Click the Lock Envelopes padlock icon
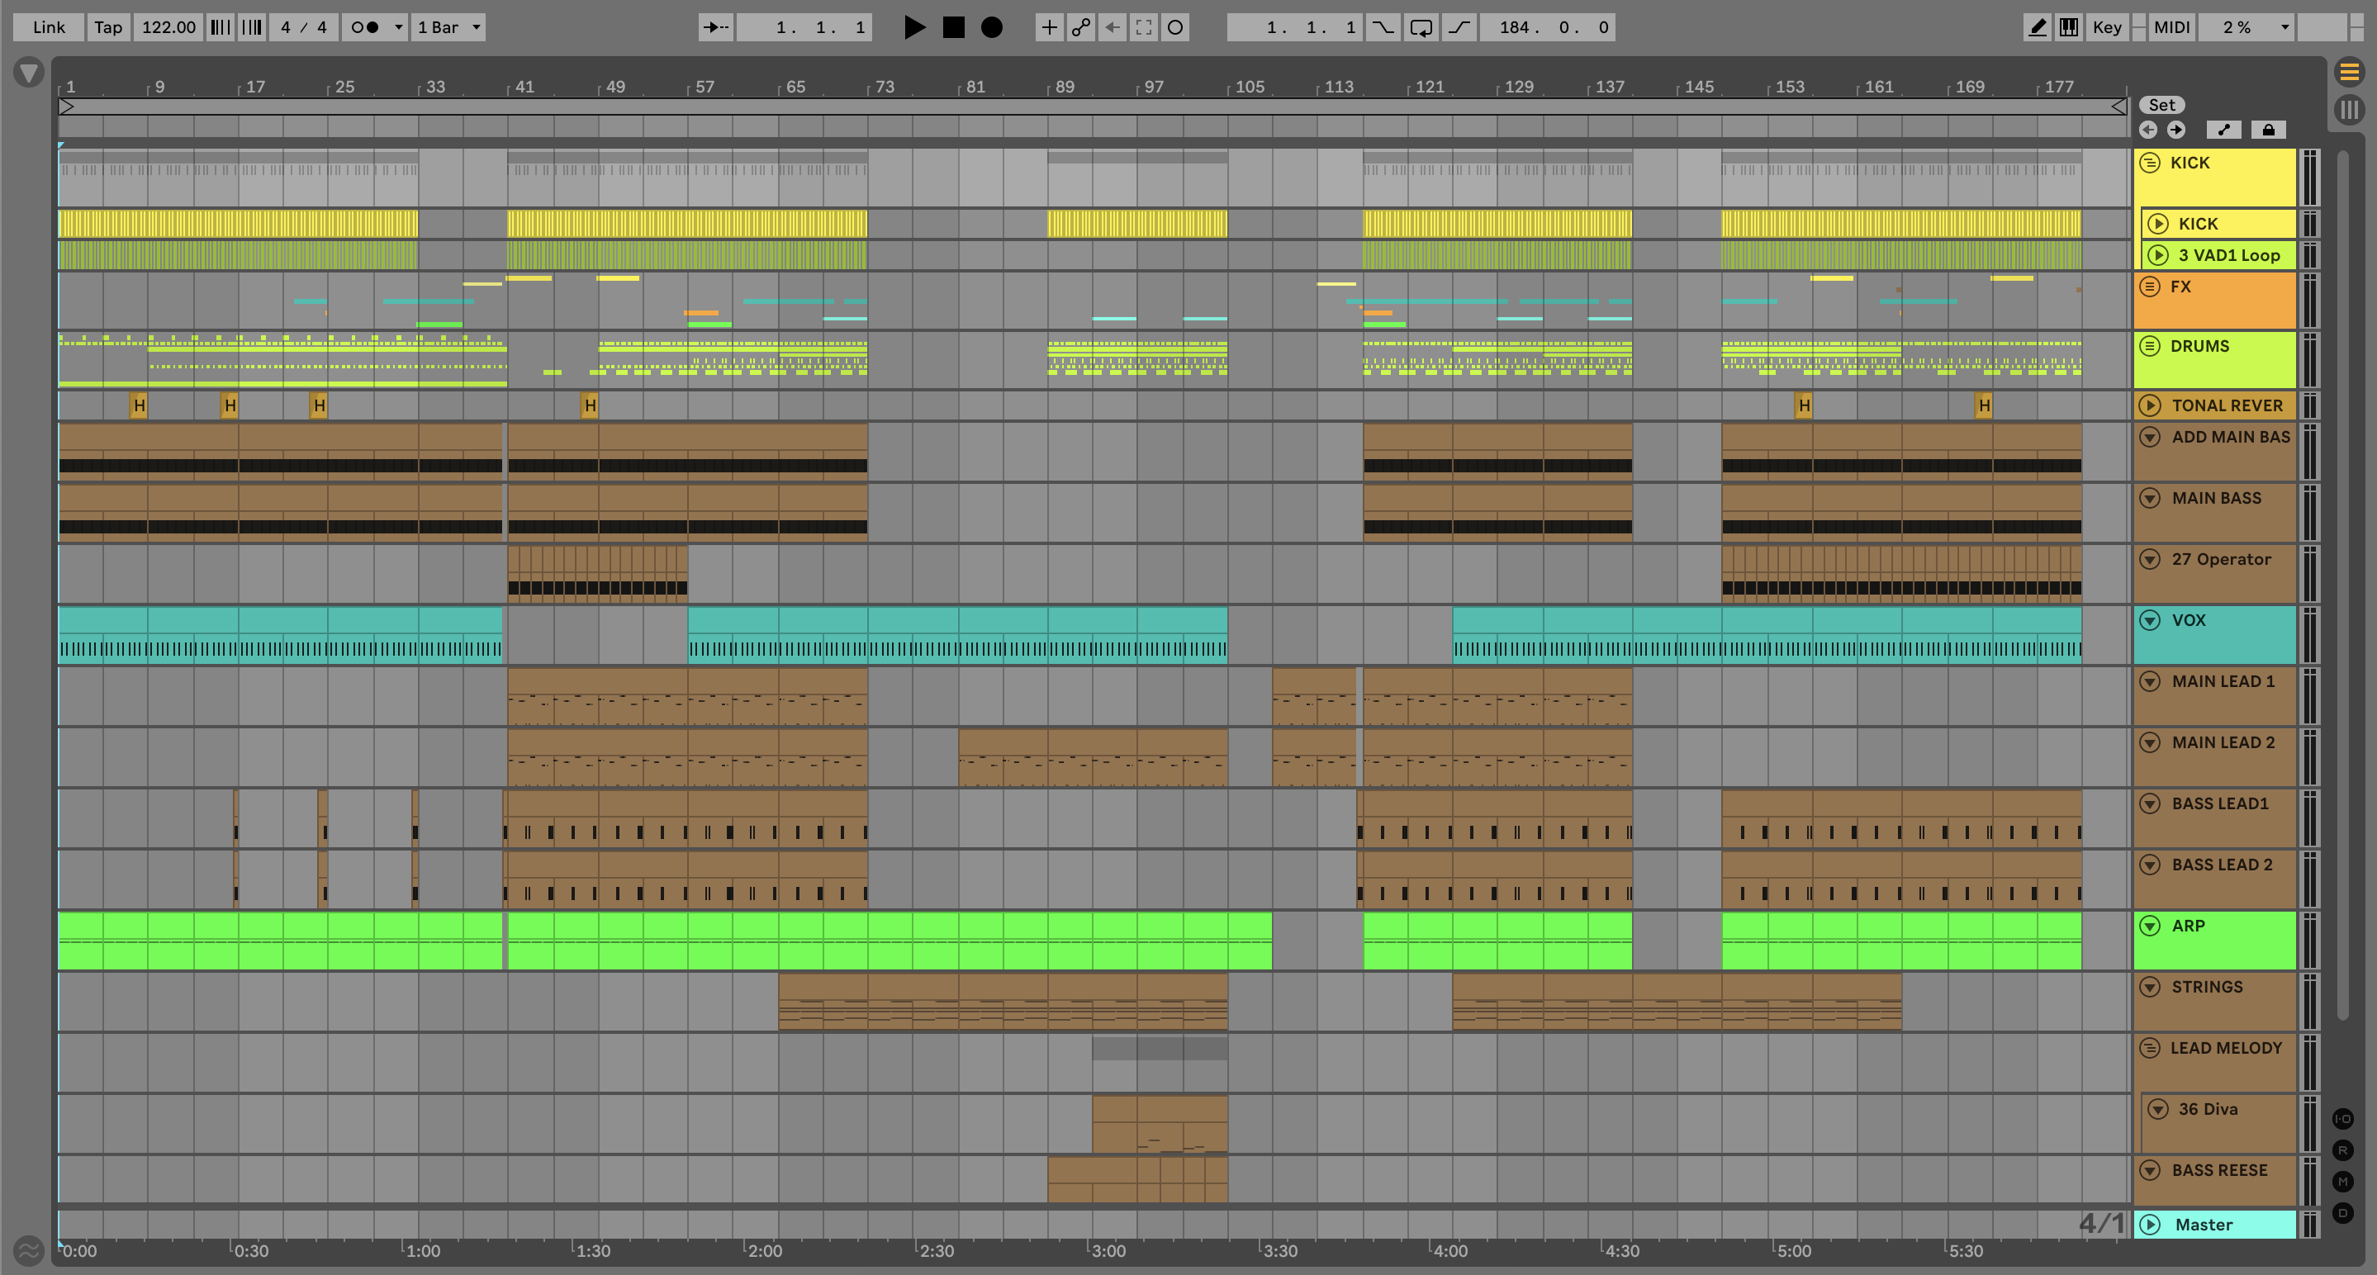The width and height of the screenshot is (2377, 1275). [x=2268, y=130]
